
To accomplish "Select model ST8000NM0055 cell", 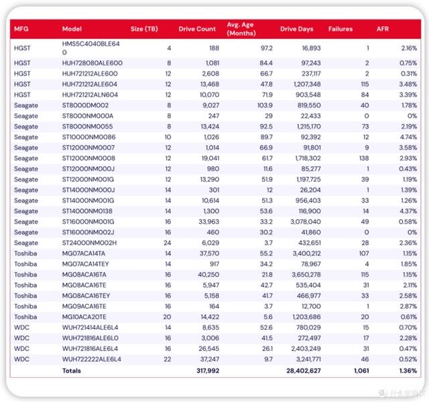I will [87, 127].
